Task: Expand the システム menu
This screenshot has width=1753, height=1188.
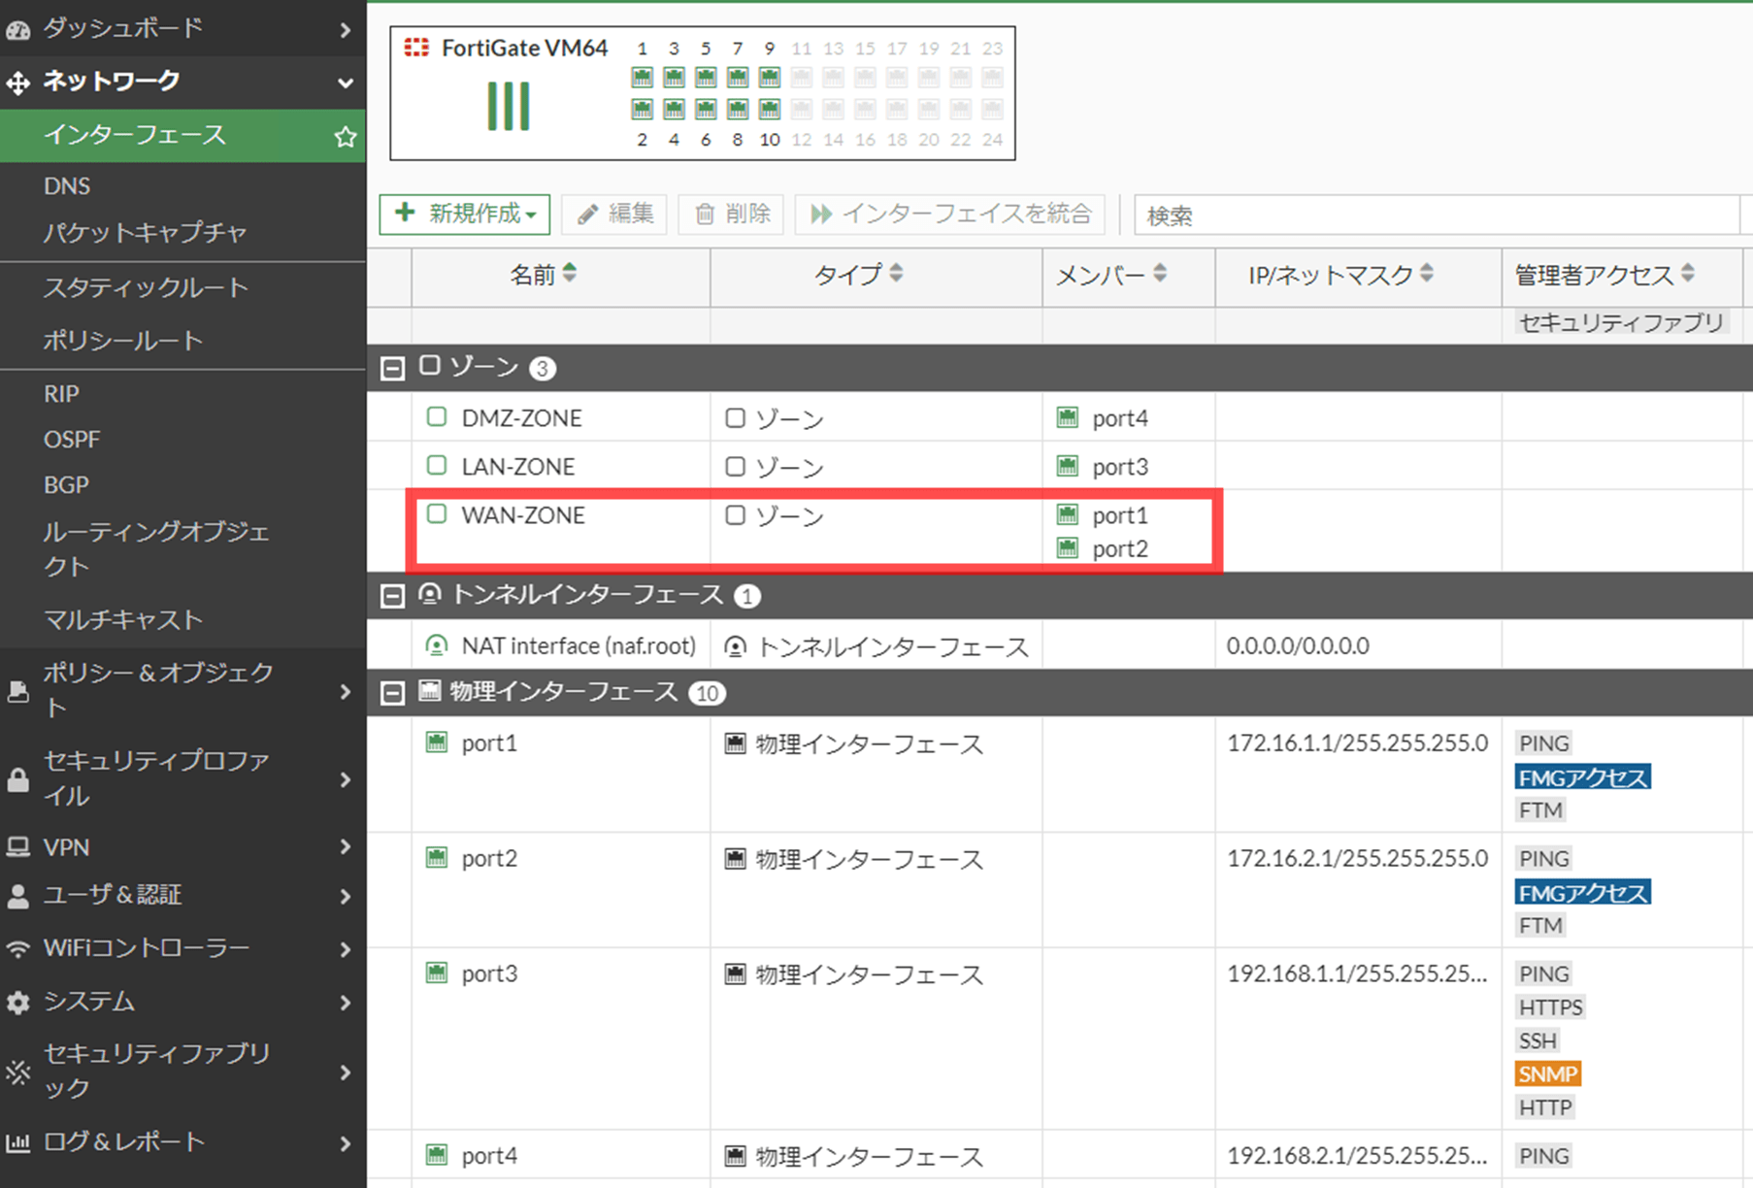Action: coord(182,1001)
